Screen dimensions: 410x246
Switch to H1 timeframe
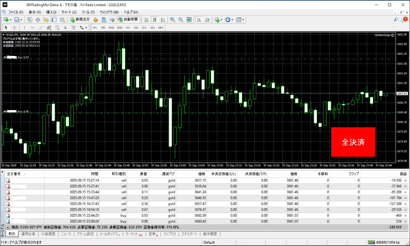[x=128, y=28]
